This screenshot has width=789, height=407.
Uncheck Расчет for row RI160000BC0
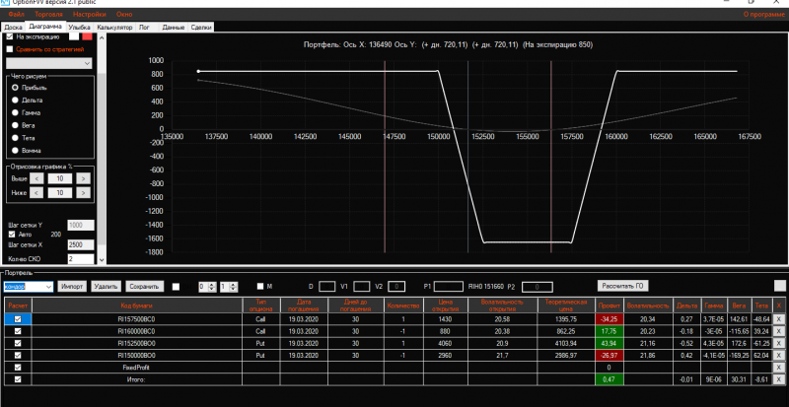18,331
